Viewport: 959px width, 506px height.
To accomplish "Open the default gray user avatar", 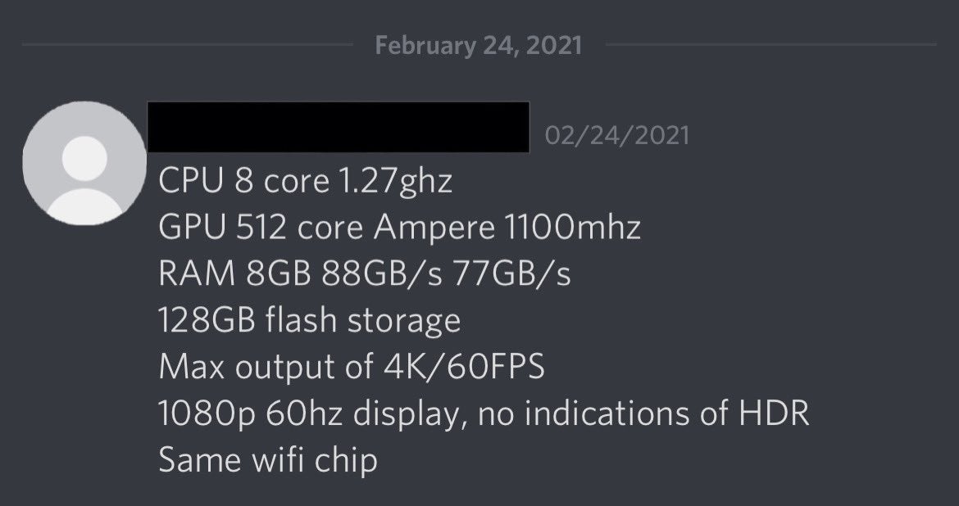I will pyautogui.click(x=84, y=163).
